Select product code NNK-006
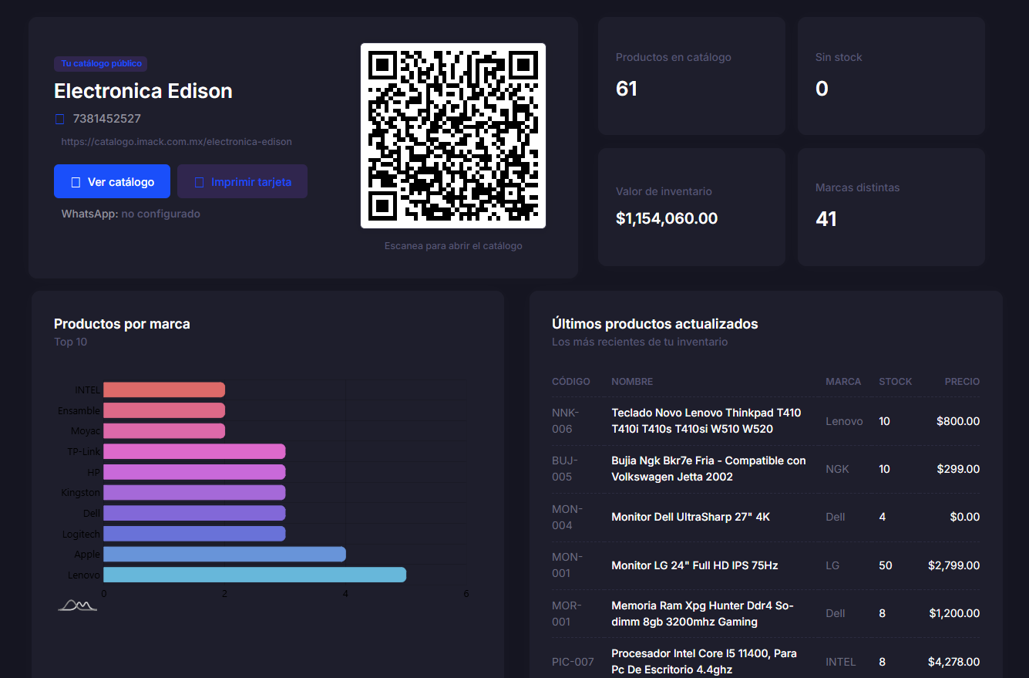 [x=566, y=421]
